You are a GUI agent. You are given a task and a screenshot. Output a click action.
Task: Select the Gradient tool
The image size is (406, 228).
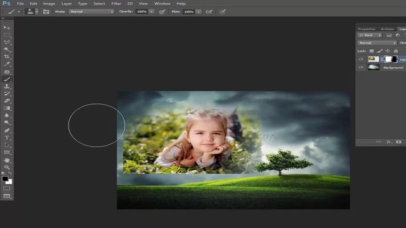(x=7, y=108)
